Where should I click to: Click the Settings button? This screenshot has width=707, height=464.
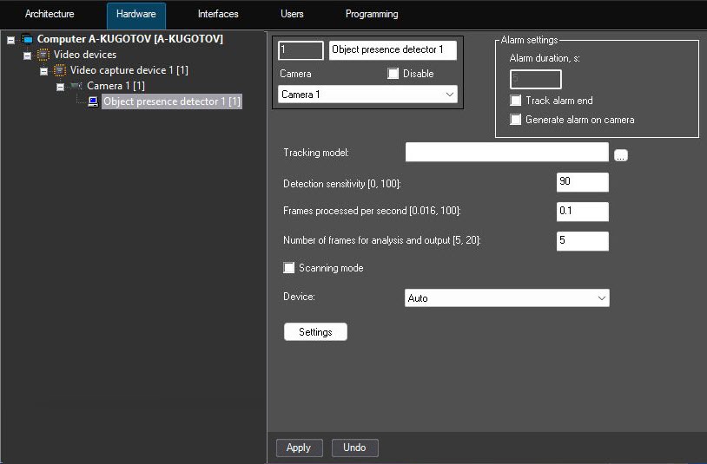[x=315, y=331]
